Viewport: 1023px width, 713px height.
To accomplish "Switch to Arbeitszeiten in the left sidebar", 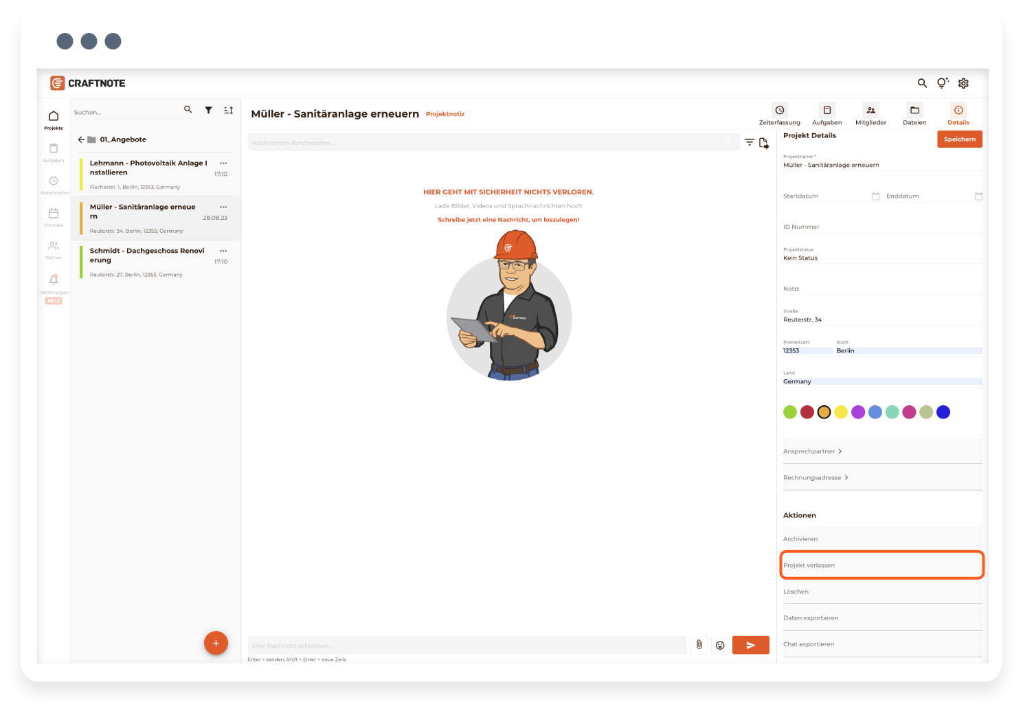I will click(x=54, y=184).
